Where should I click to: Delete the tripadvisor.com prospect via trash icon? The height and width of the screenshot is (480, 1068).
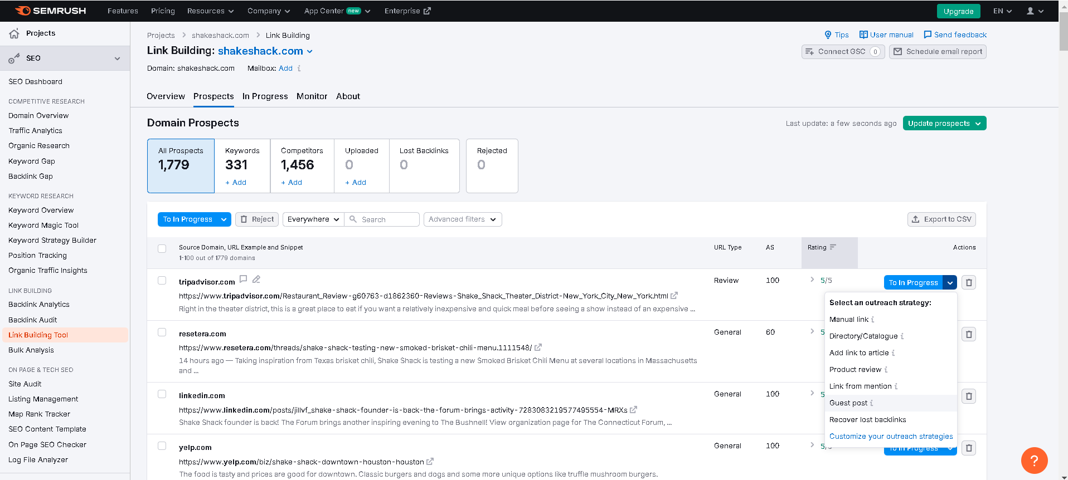969,282
